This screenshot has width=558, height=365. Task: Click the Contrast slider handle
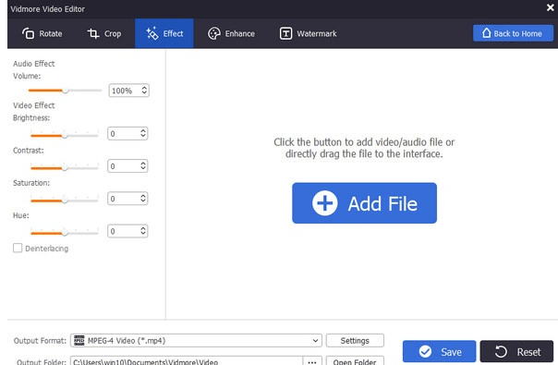[65, 167]
